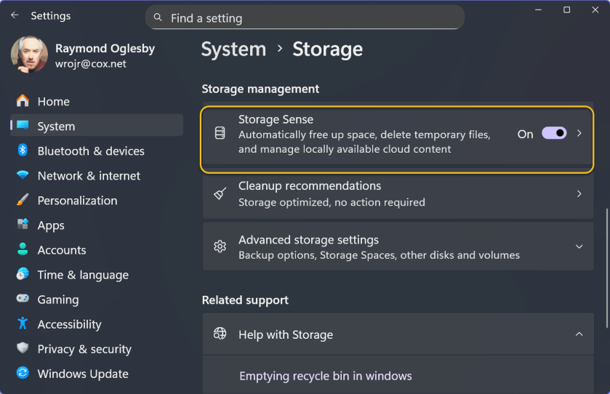This screenshot has height=394, width=610.
Task: Open Time & language settings
Action: pos(82,275)
